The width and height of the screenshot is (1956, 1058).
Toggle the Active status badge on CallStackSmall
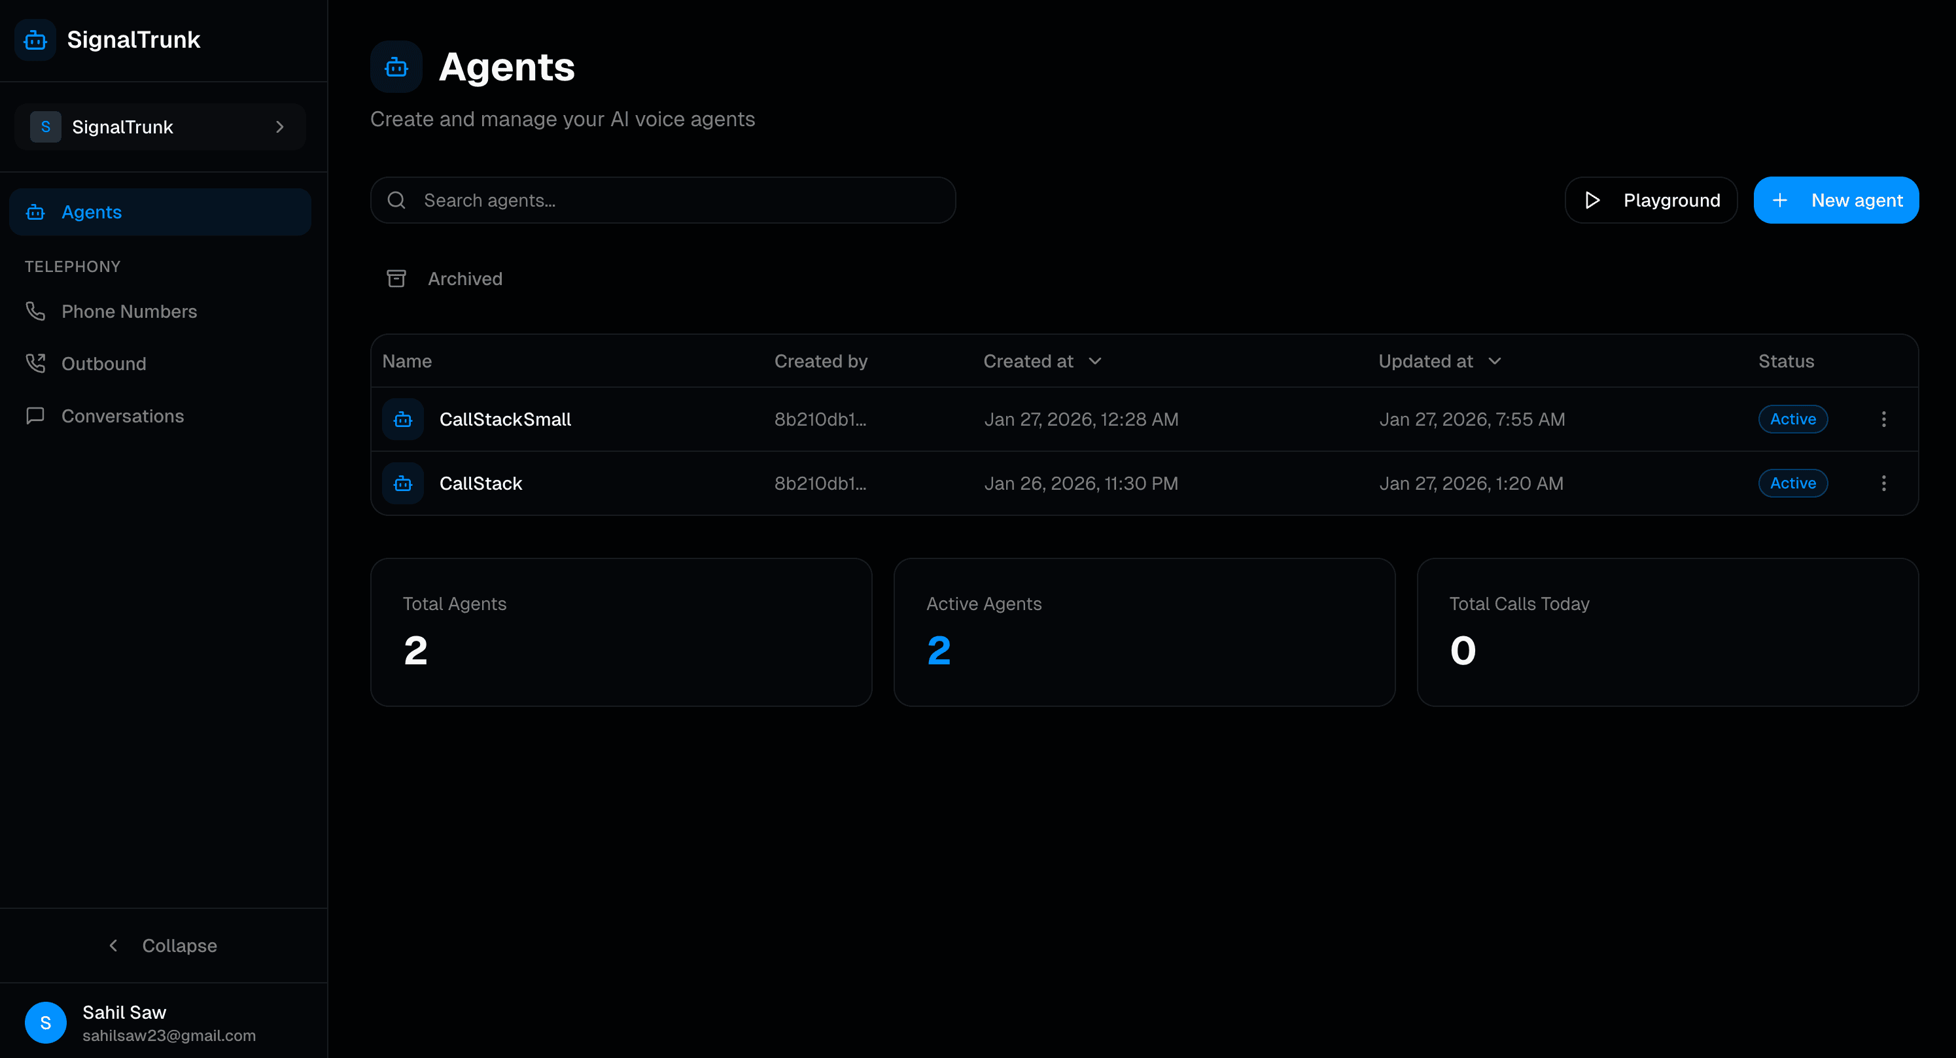click(x=1792, y=418)
